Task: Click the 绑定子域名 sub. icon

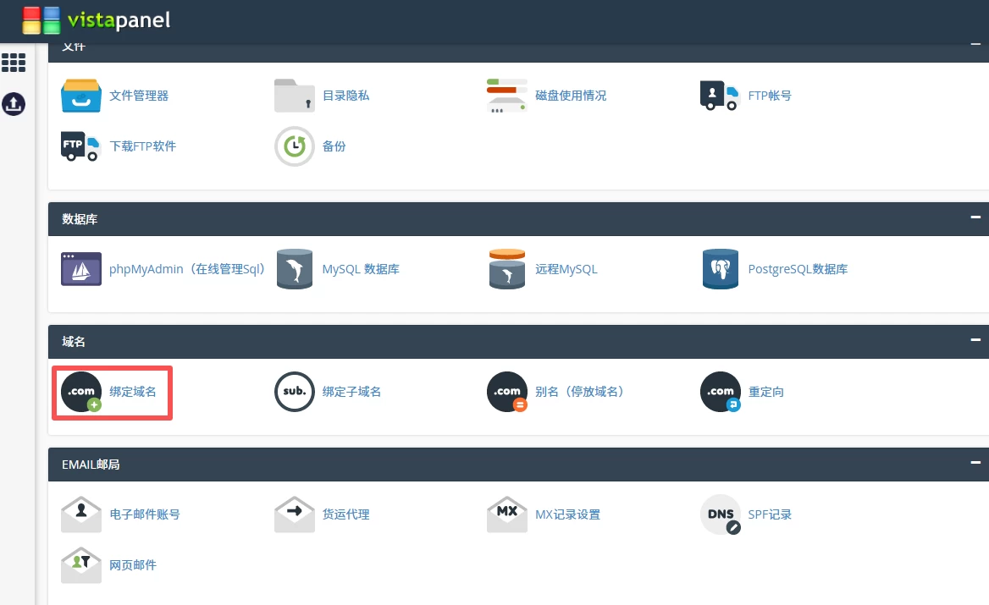Action: (x=295, y=392)
